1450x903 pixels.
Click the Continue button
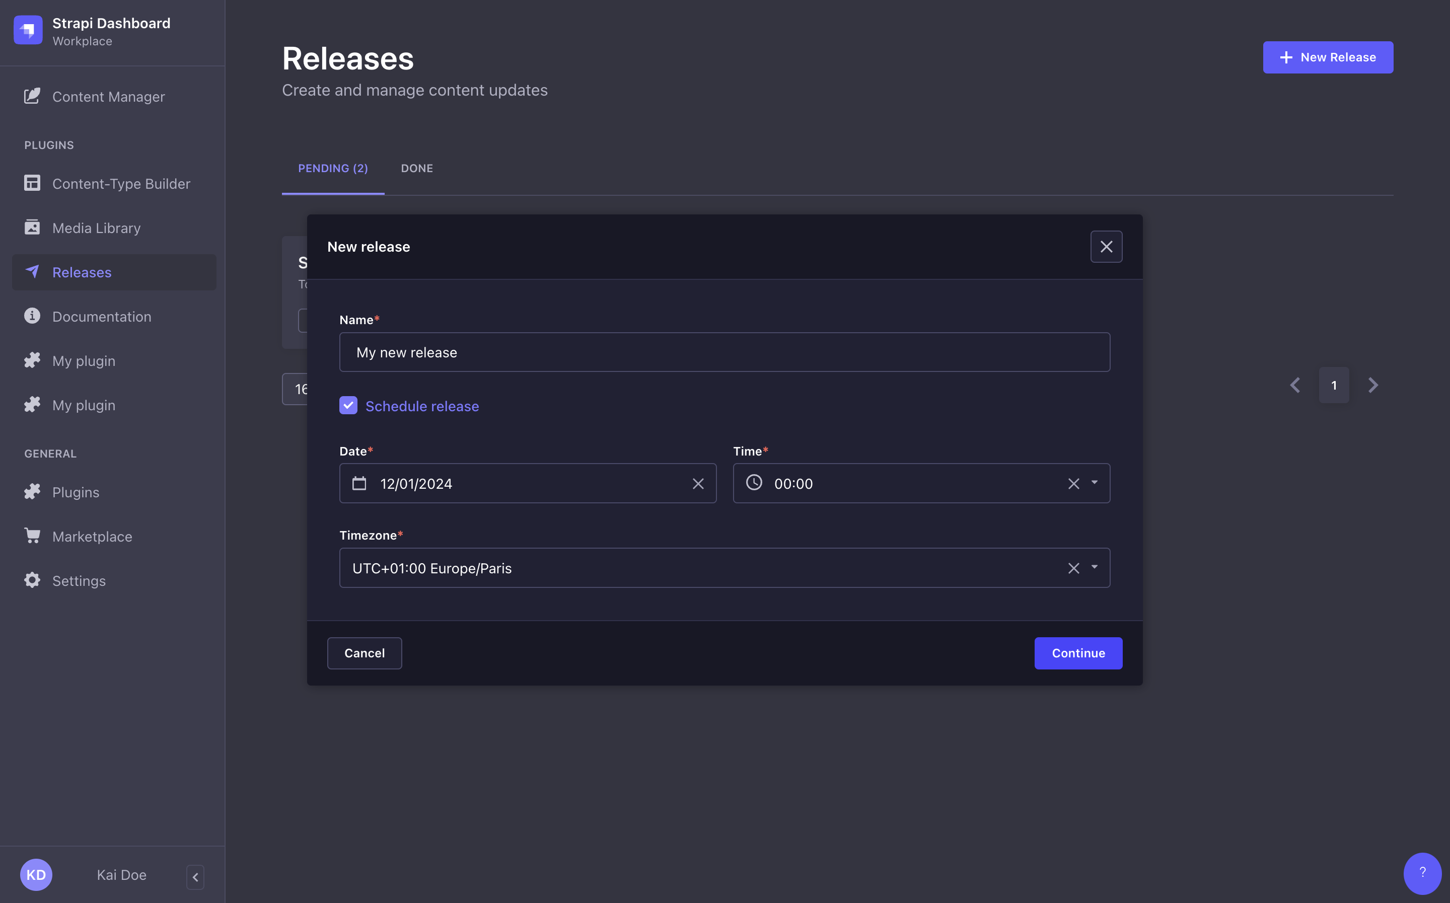1078,653
